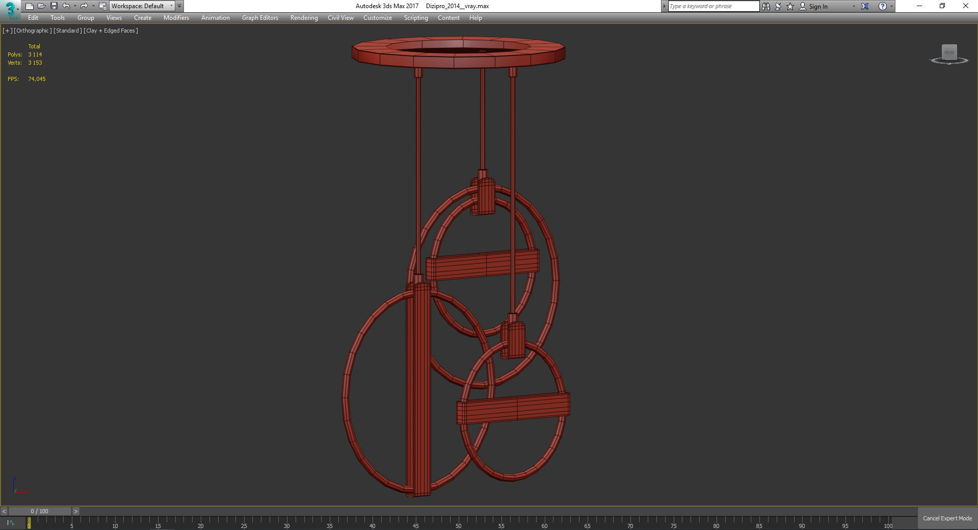Image resolution: width=978 pixels, height=530 pixels.
Task: Open the Help dropdown arrow
Action: (891, 6)
